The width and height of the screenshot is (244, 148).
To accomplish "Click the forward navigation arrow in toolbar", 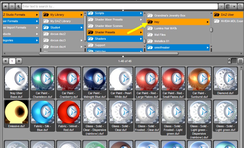I will 12,6.
